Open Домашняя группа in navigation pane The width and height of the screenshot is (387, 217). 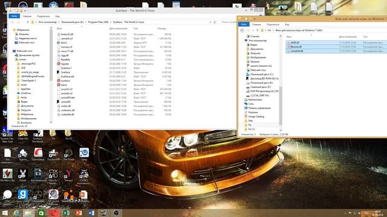point(27,55)
